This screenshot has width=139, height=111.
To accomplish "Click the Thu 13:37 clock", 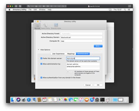I will pyautogui.click(x=118, y=10).
